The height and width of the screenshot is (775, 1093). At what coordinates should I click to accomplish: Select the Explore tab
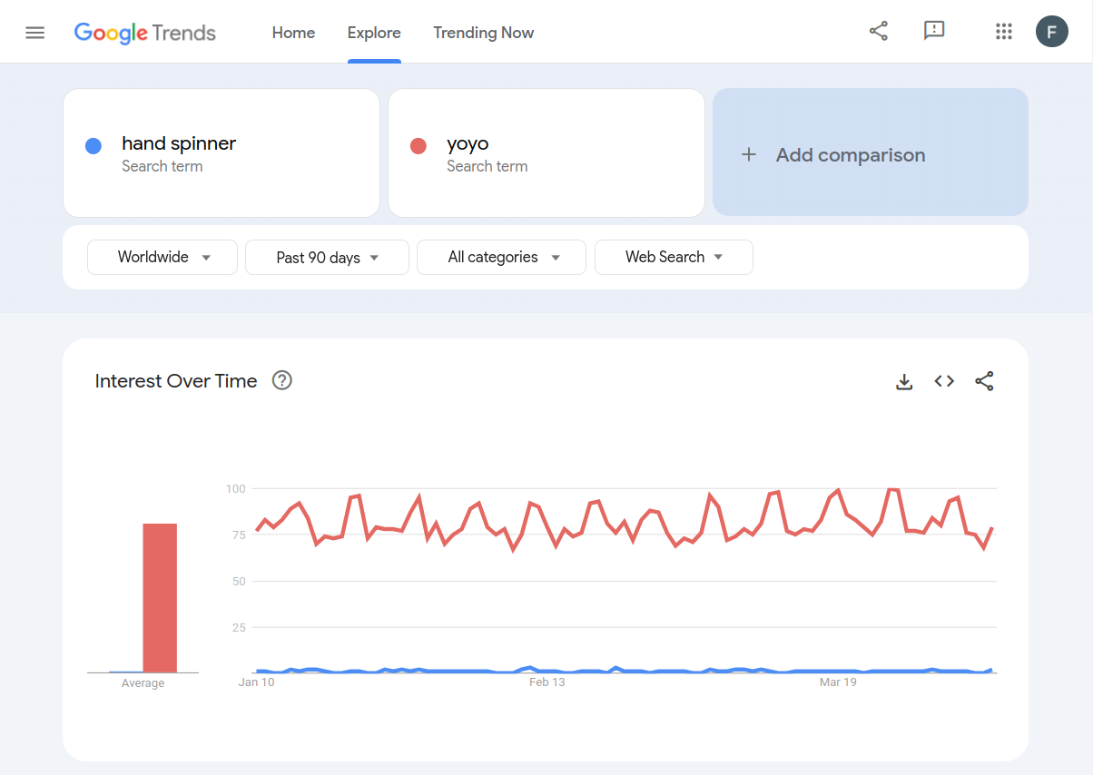pos(374,33)
